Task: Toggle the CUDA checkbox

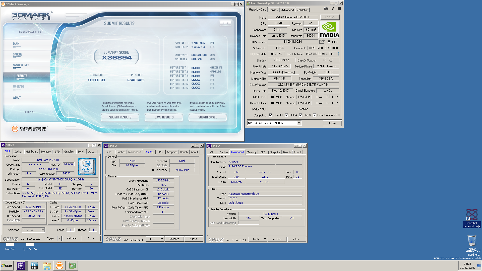Action: pos(286,115)
